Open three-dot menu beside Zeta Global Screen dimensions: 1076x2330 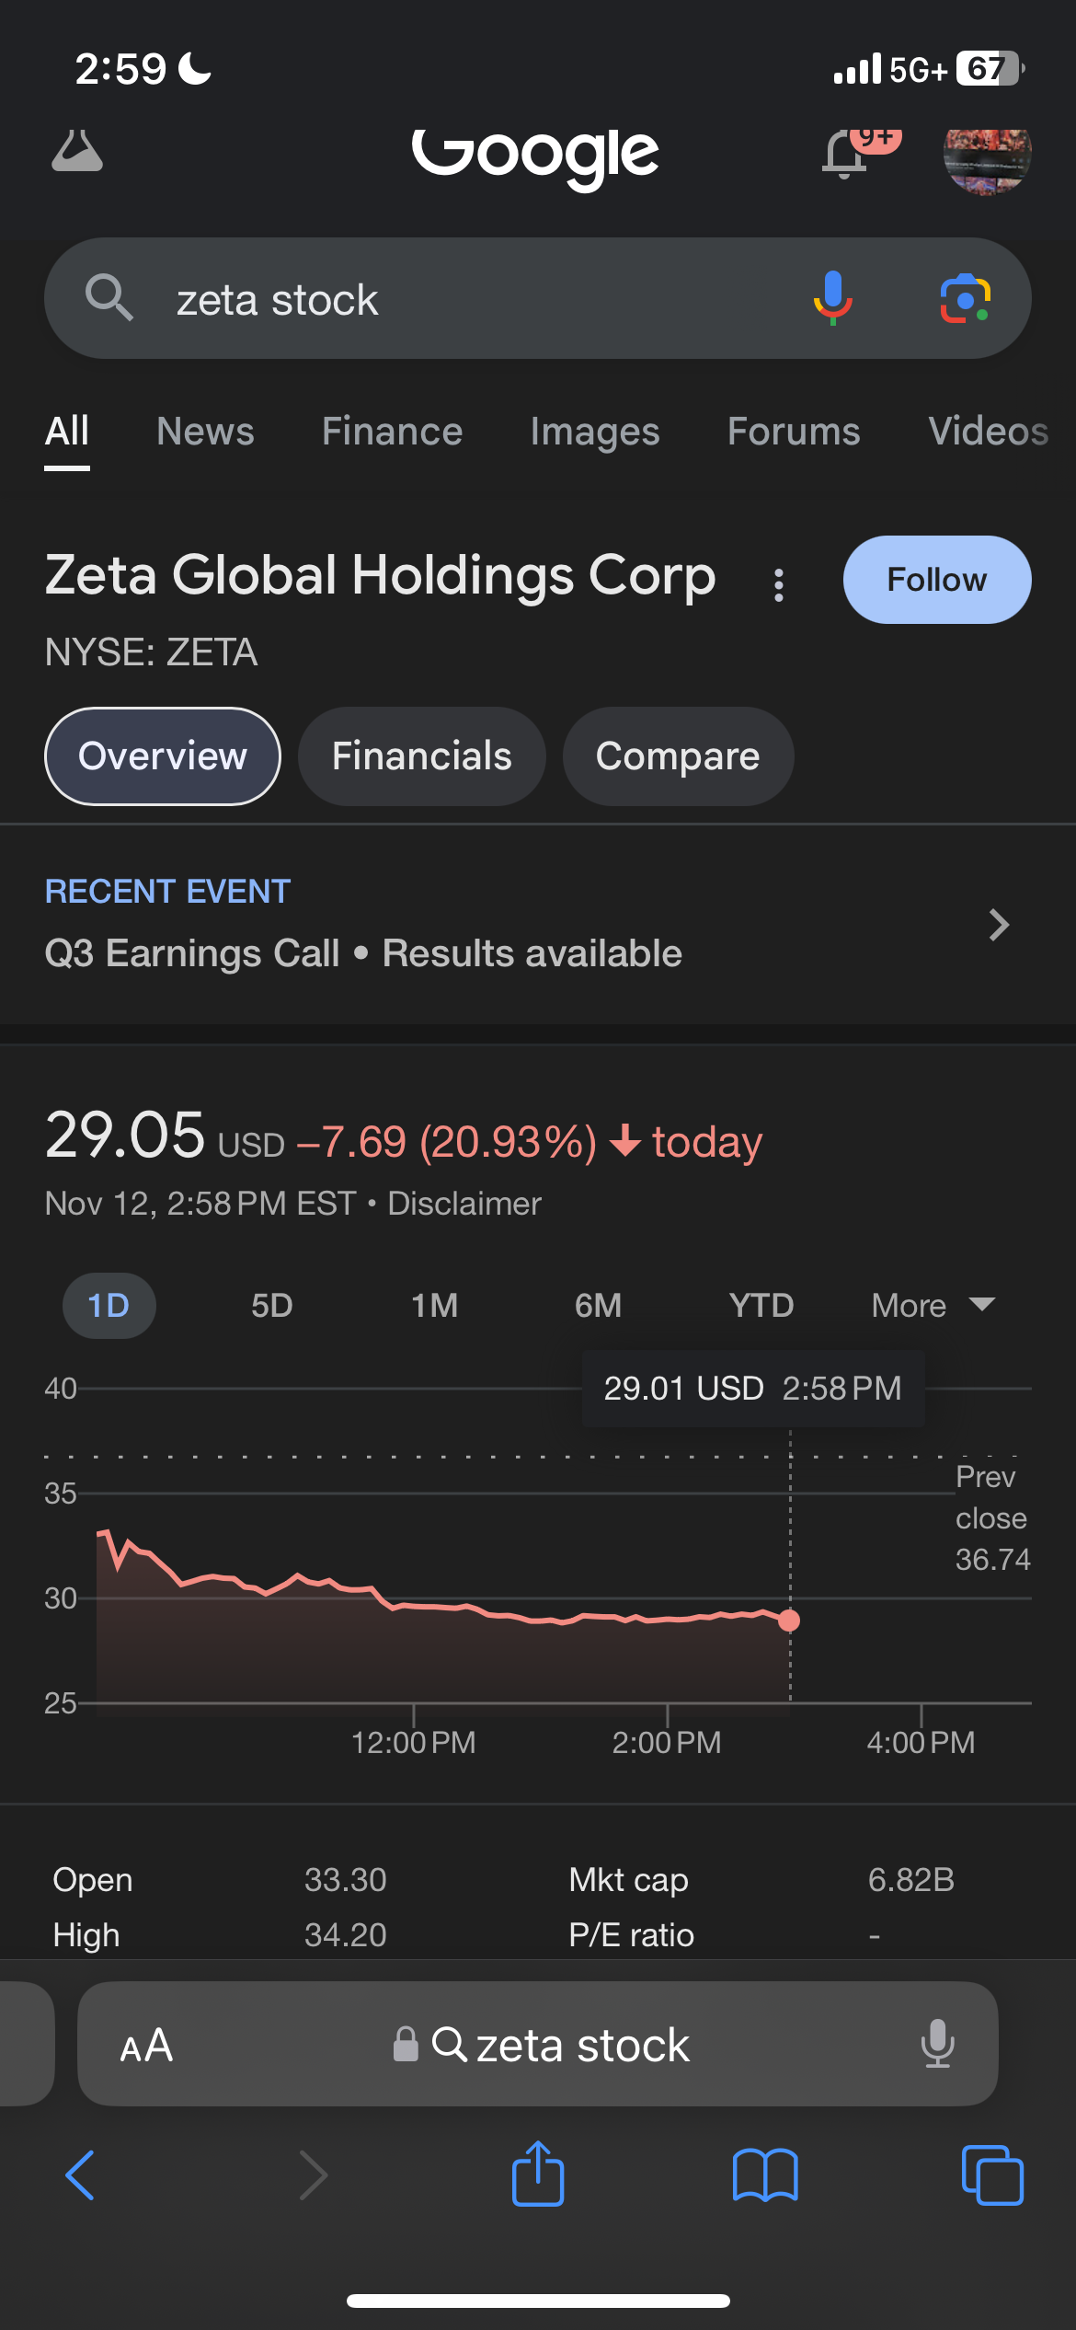(779, 584)
